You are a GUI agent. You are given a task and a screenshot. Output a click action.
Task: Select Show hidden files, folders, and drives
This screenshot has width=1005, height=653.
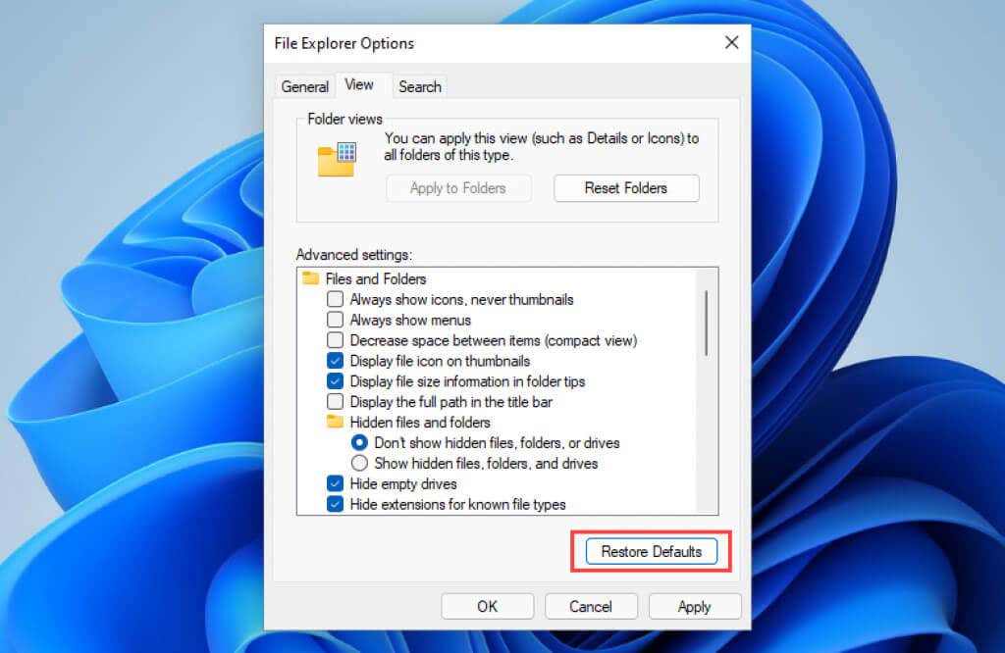pos(359,463)
